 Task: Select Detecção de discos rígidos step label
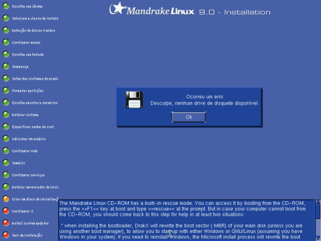tap(33, 30)
